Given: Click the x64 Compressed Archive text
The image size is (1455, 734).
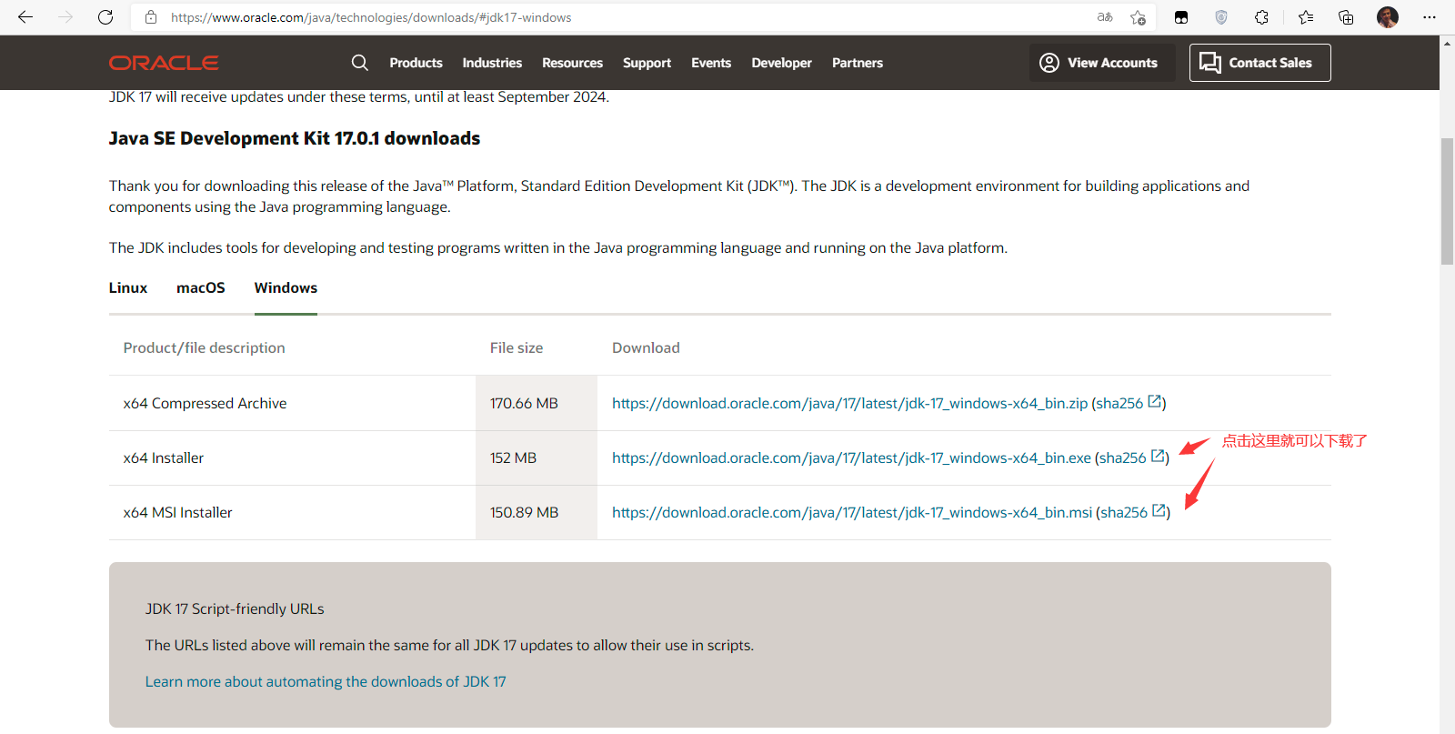Looking at the screenshot, I should (205, 403).
